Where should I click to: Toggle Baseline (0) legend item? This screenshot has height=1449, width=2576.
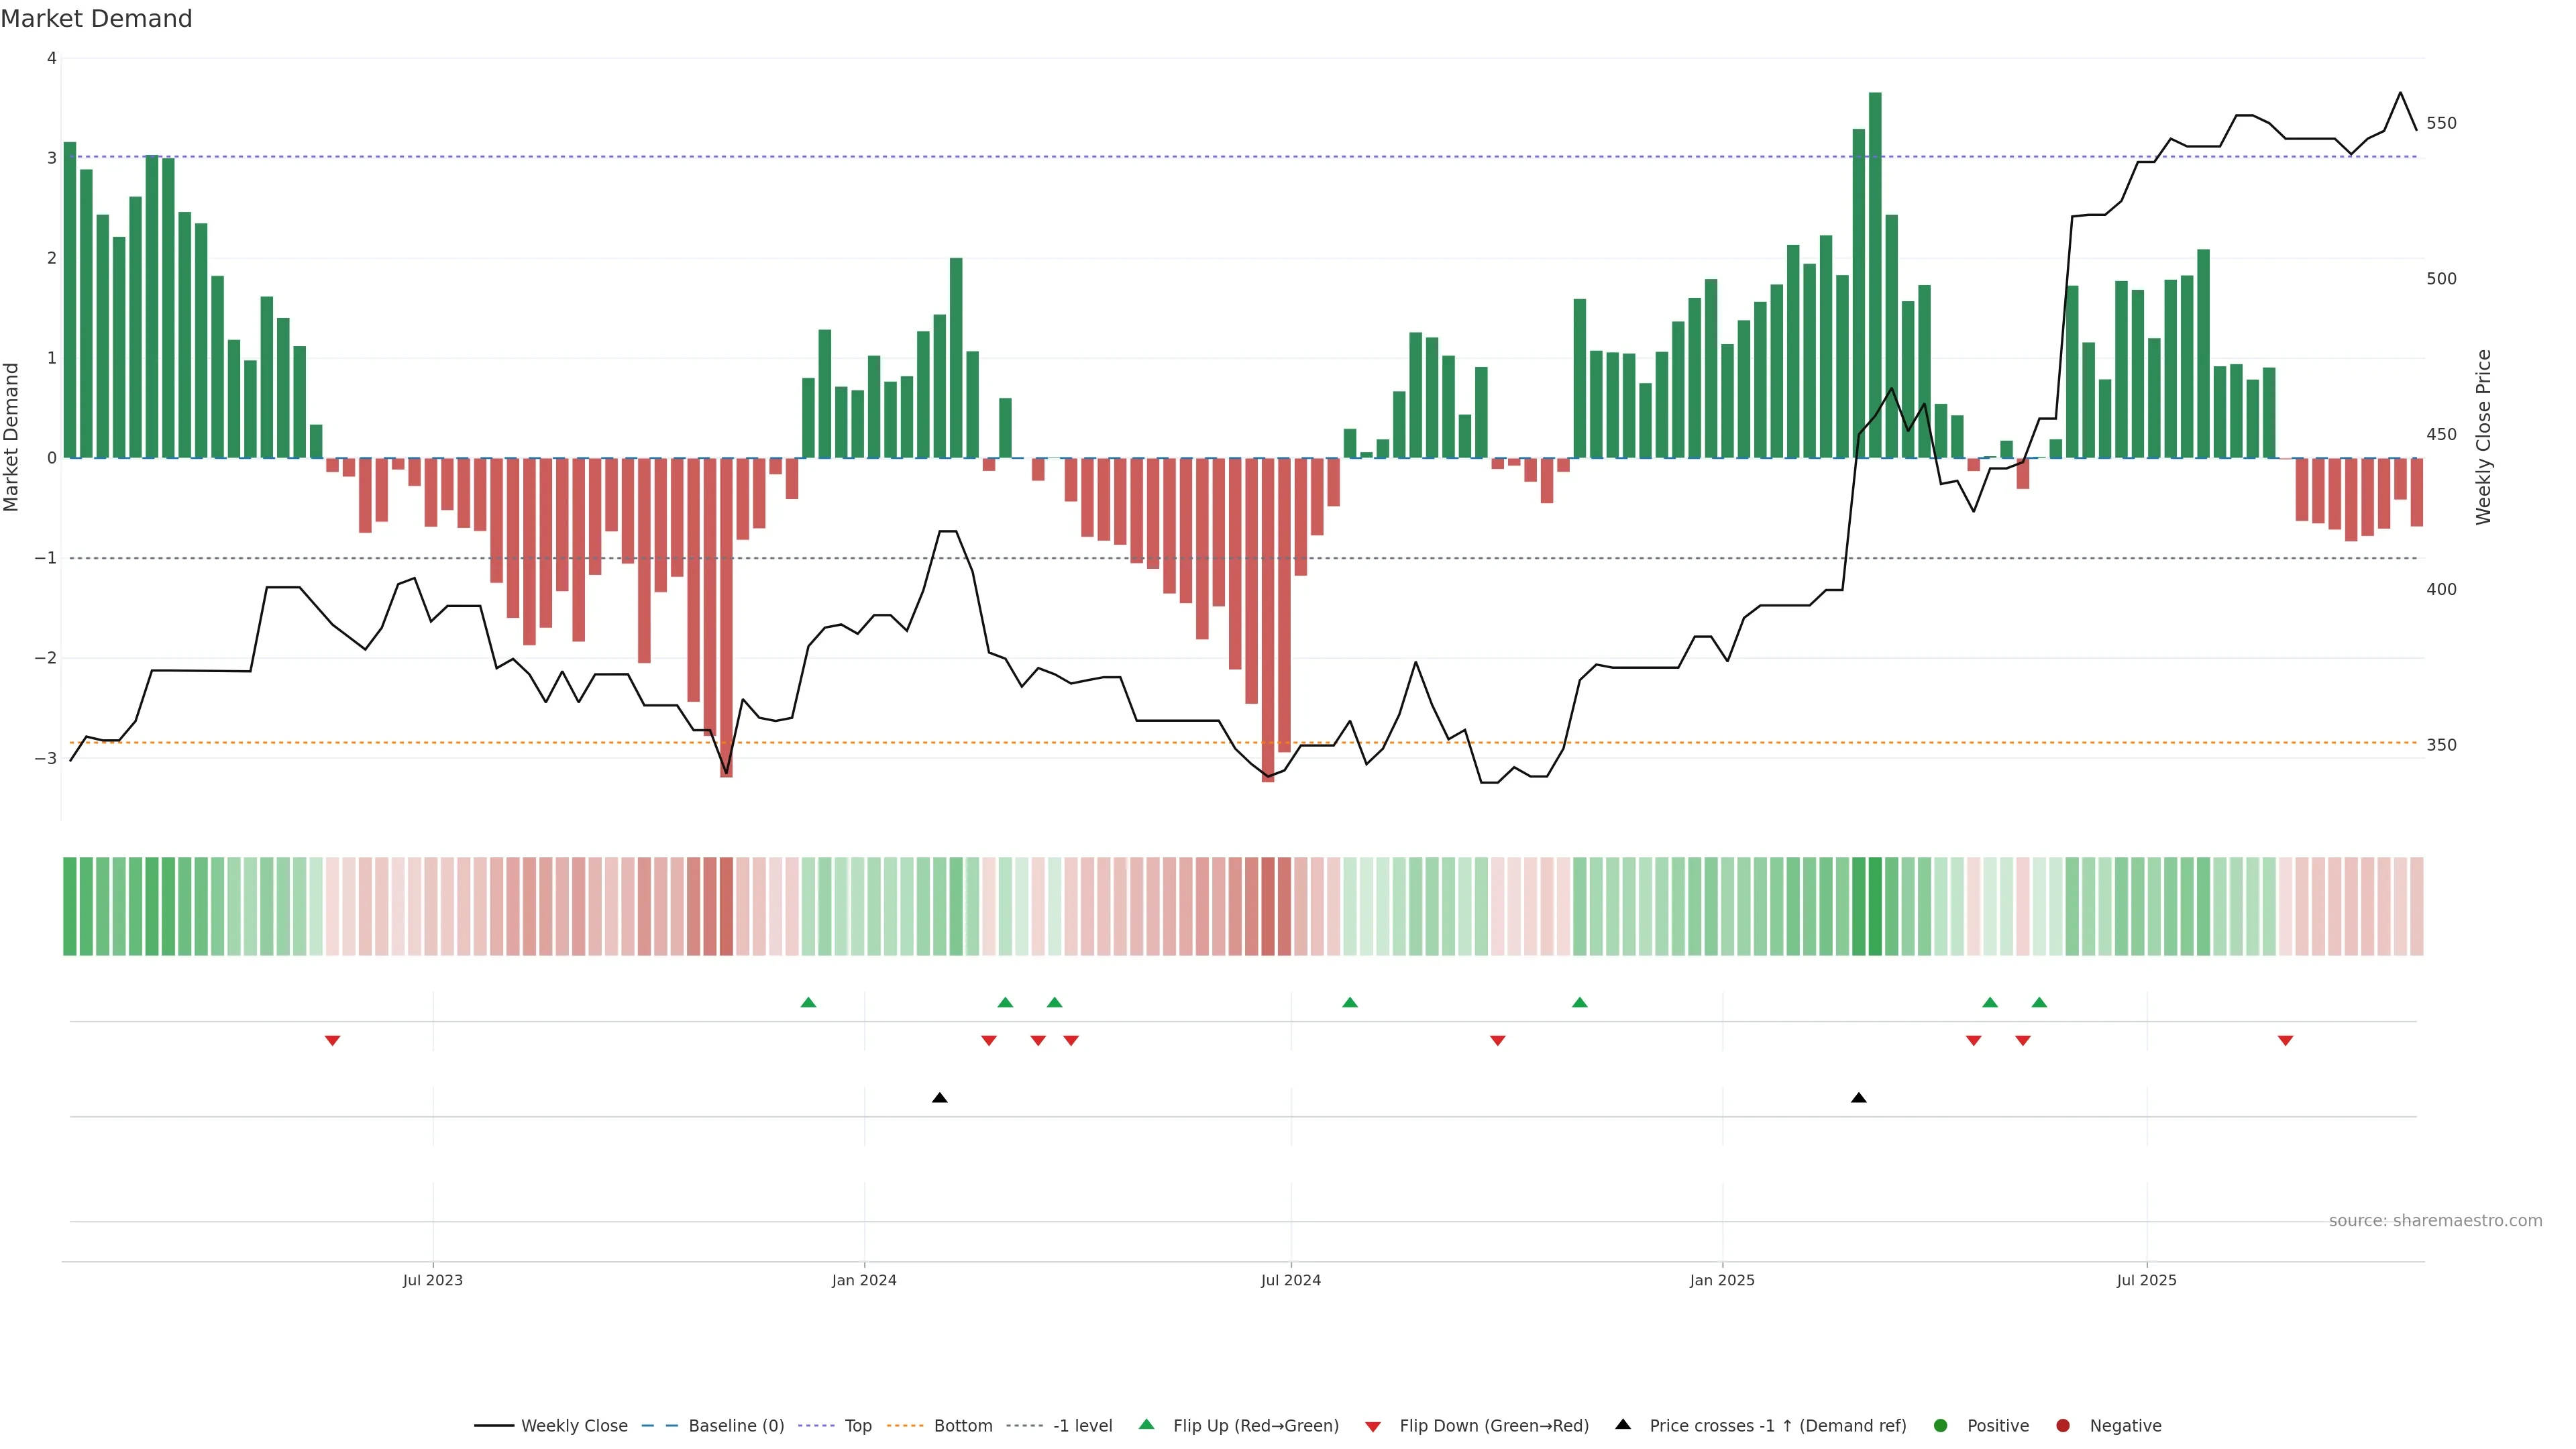coord(736,1426)
